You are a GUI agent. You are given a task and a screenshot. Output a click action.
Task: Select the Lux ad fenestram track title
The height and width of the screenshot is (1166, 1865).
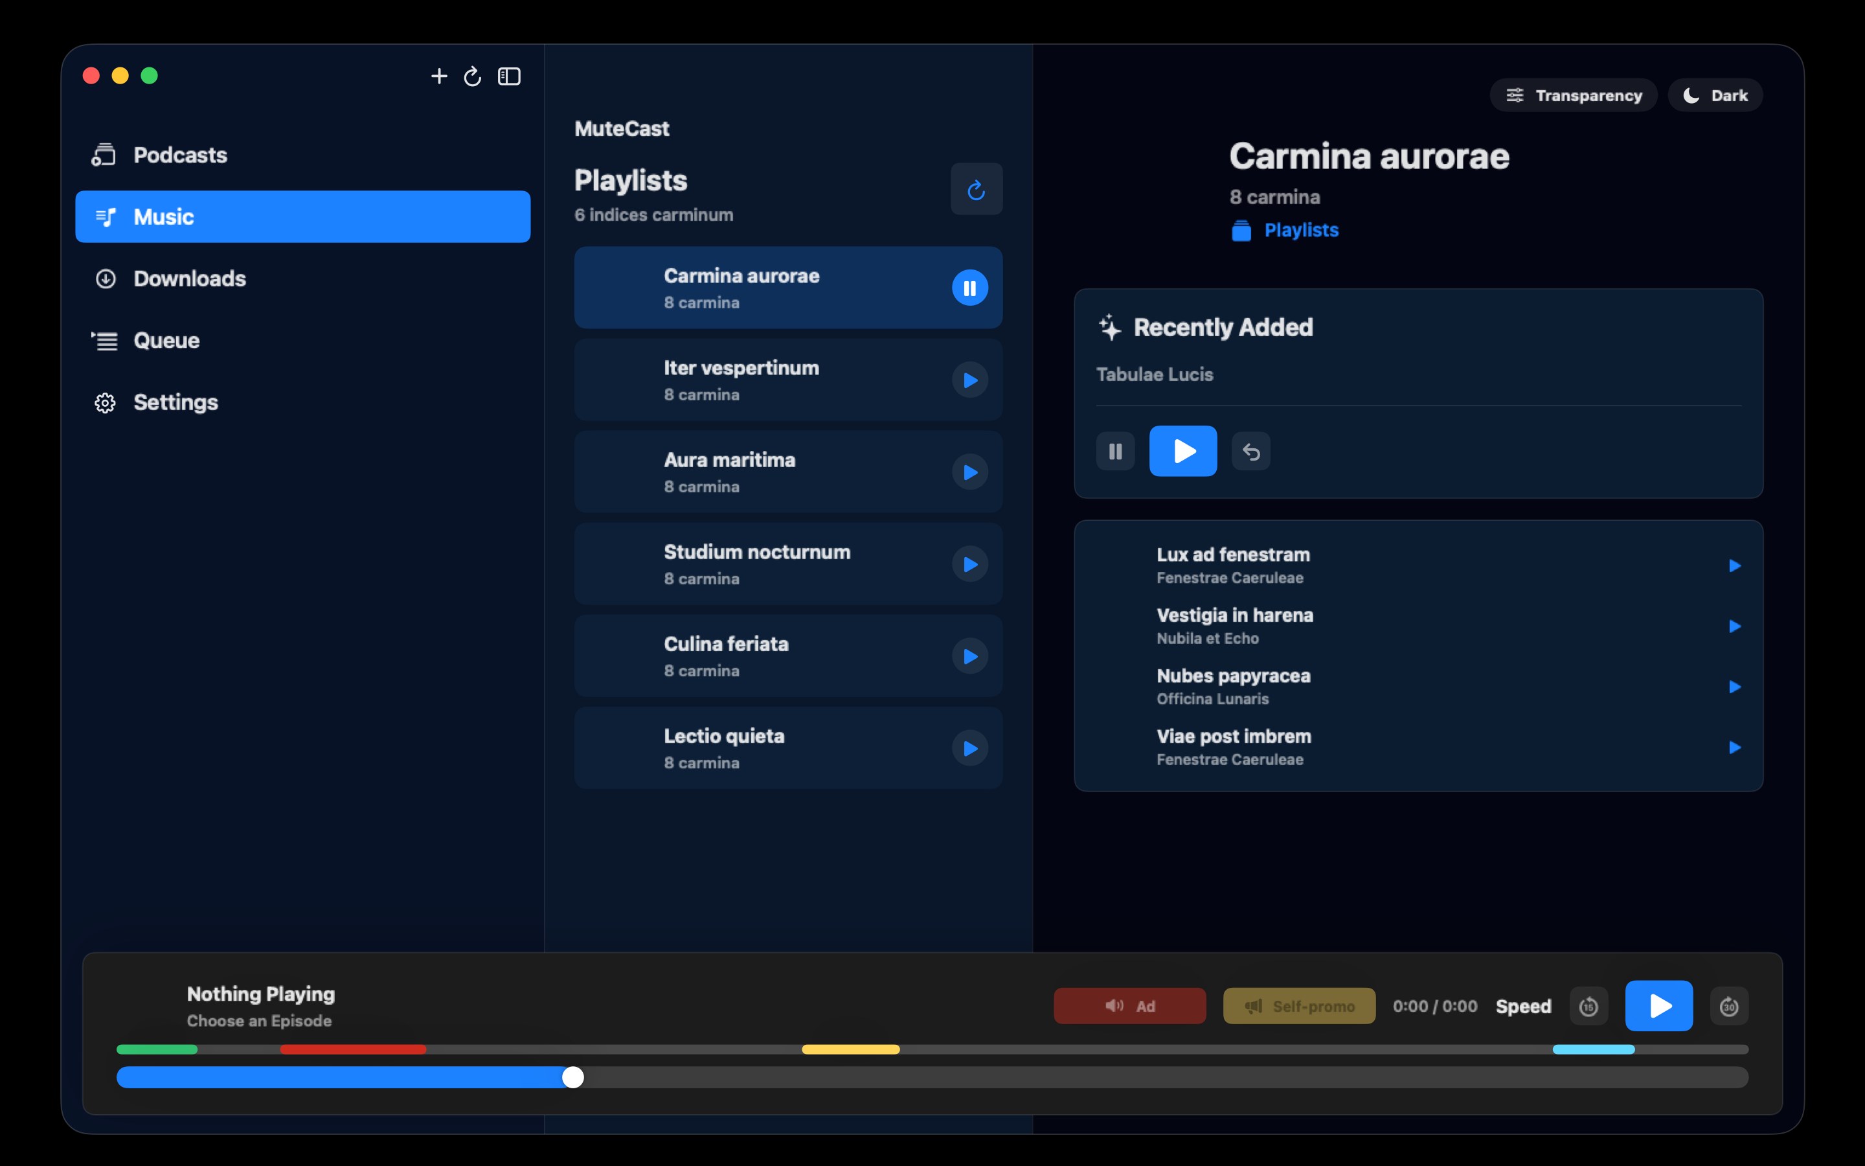click(x=1233, y=554)
